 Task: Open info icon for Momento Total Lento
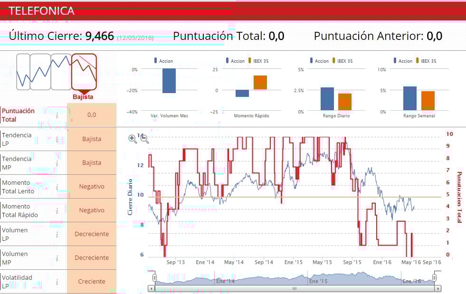pos(57,186)
